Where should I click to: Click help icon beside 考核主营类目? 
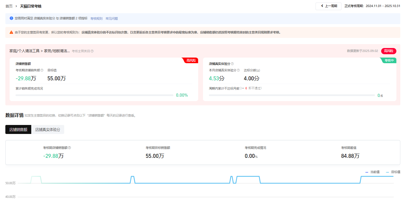[x=92, y=51]
